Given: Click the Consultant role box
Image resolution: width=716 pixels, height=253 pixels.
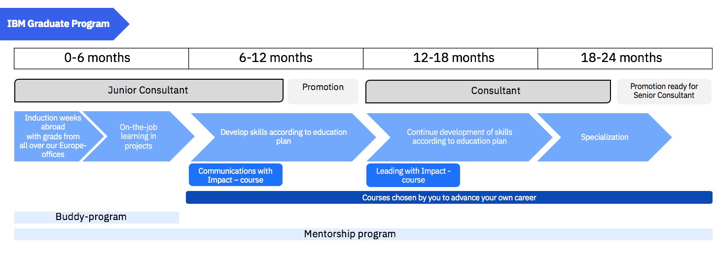Looking at the screenshot, I should click(x=488, y=91).
